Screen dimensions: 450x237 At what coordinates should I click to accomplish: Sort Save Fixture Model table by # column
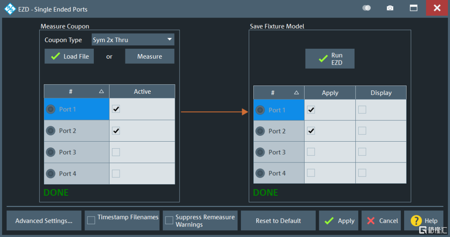pyautogui.click(x=279, y=93)
